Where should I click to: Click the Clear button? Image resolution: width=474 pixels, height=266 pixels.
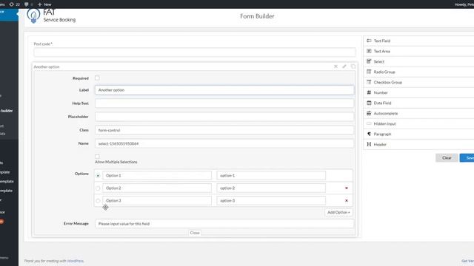pyautogui.click(x=447, y=157)
